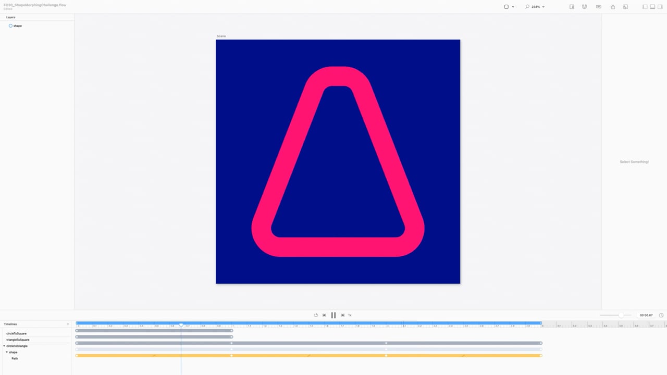The height and width of the screenshot is (375, 667).
Task: Toggle the bottom timeline panel
Action: 652,7
